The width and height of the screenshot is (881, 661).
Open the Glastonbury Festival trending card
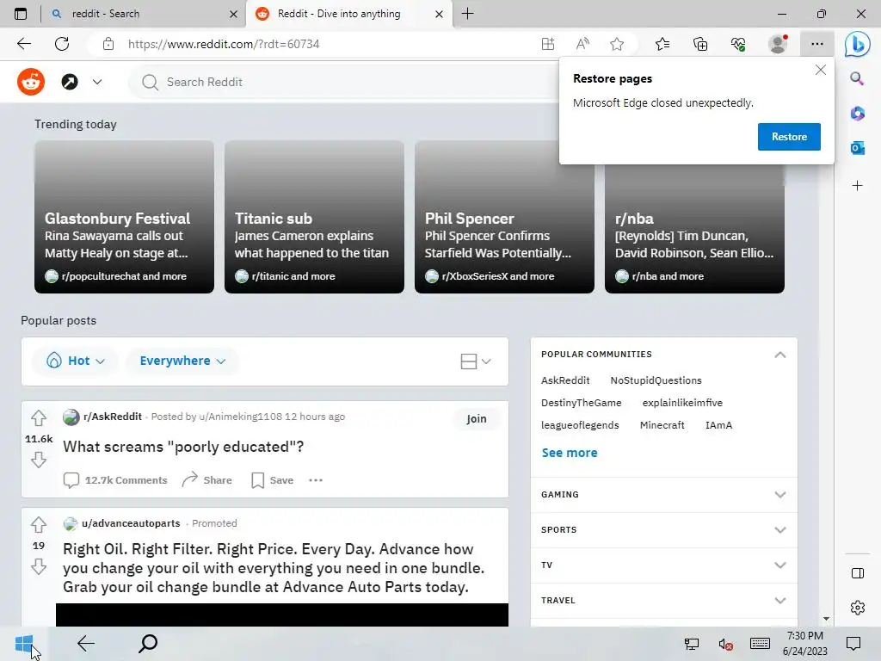pyautogui.click(x=124, y=217)
